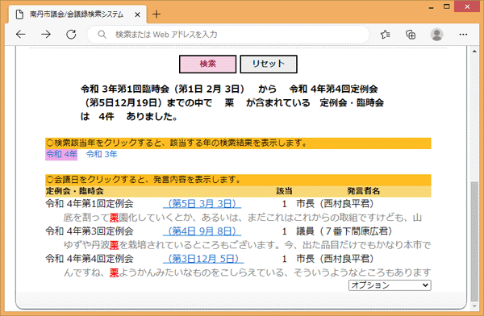Click speaker 議員（７番下間康広君）
The height and width of the screenshot is (316, 484).
click(x=344, y=231)
